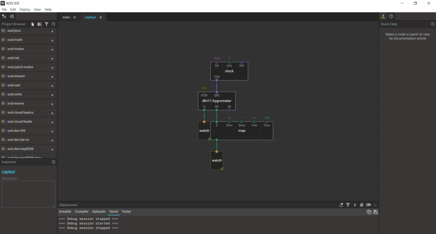Open the Quick Help panel menu
This screenshot has width=436, height=234.
(433, 24)
